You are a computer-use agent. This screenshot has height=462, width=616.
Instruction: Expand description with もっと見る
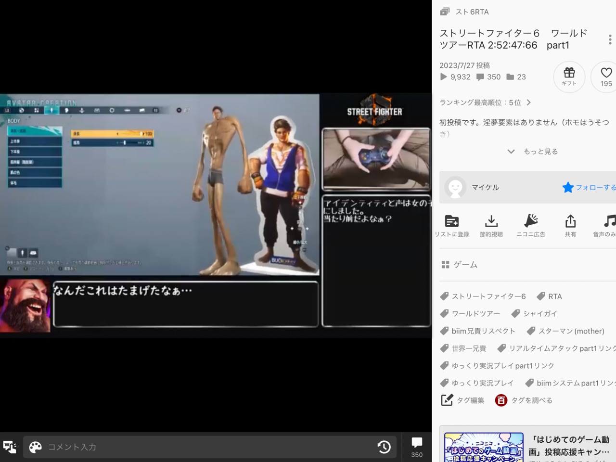pos(533,151)
